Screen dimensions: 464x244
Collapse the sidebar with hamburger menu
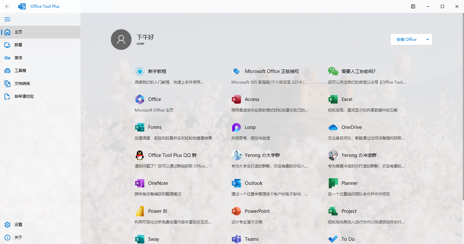pyautogui.click(x=7, y=19)
